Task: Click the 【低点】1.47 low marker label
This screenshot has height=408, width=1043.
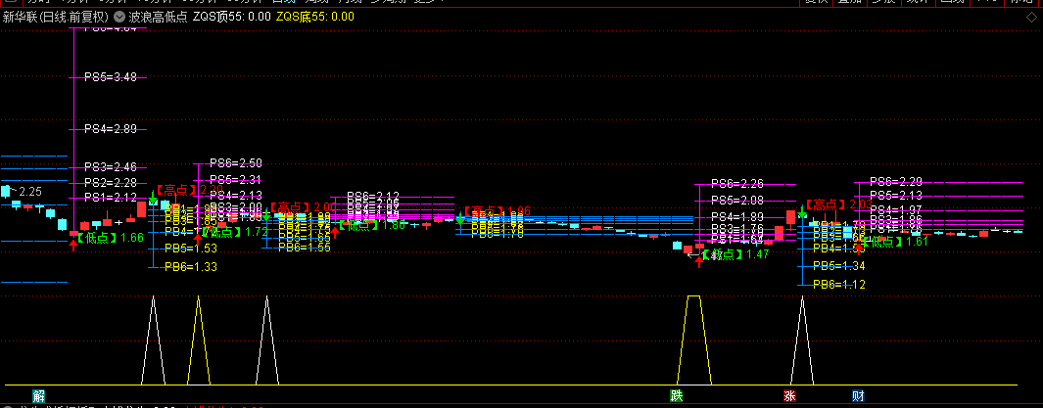Action: tap(735, 253)
